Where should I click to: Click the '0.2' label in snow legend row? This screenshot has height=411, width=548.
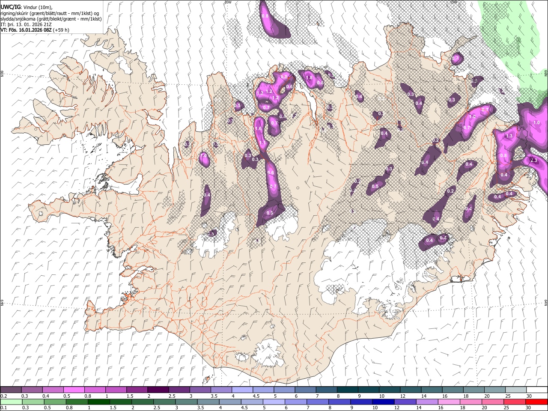(3, 396)
